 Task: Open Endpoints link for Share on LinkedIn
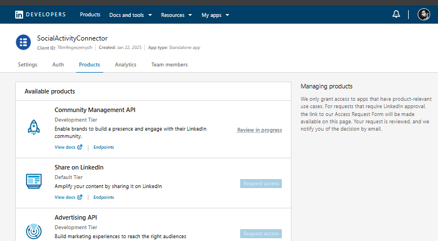(104, 198)
